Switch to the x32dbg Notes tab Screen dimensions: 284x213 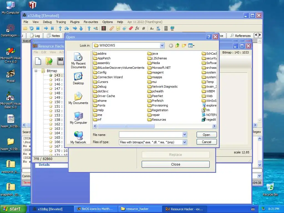tap(54, 36)
